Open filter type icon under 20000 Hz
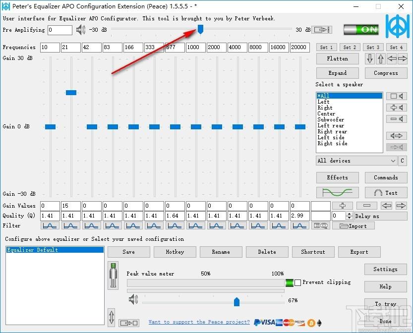The width and height of the screenshot is (413, 333). click(x=299, y=225)
